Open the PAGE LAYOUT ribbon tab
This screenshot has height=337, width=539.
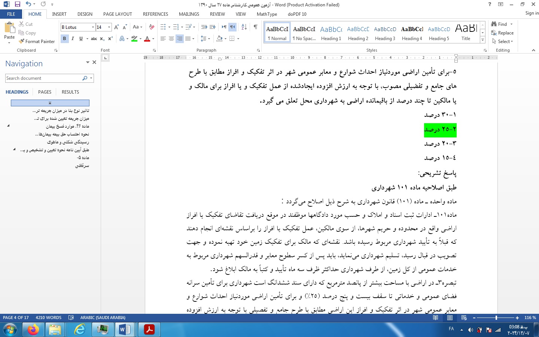click(x=118, y=14)
